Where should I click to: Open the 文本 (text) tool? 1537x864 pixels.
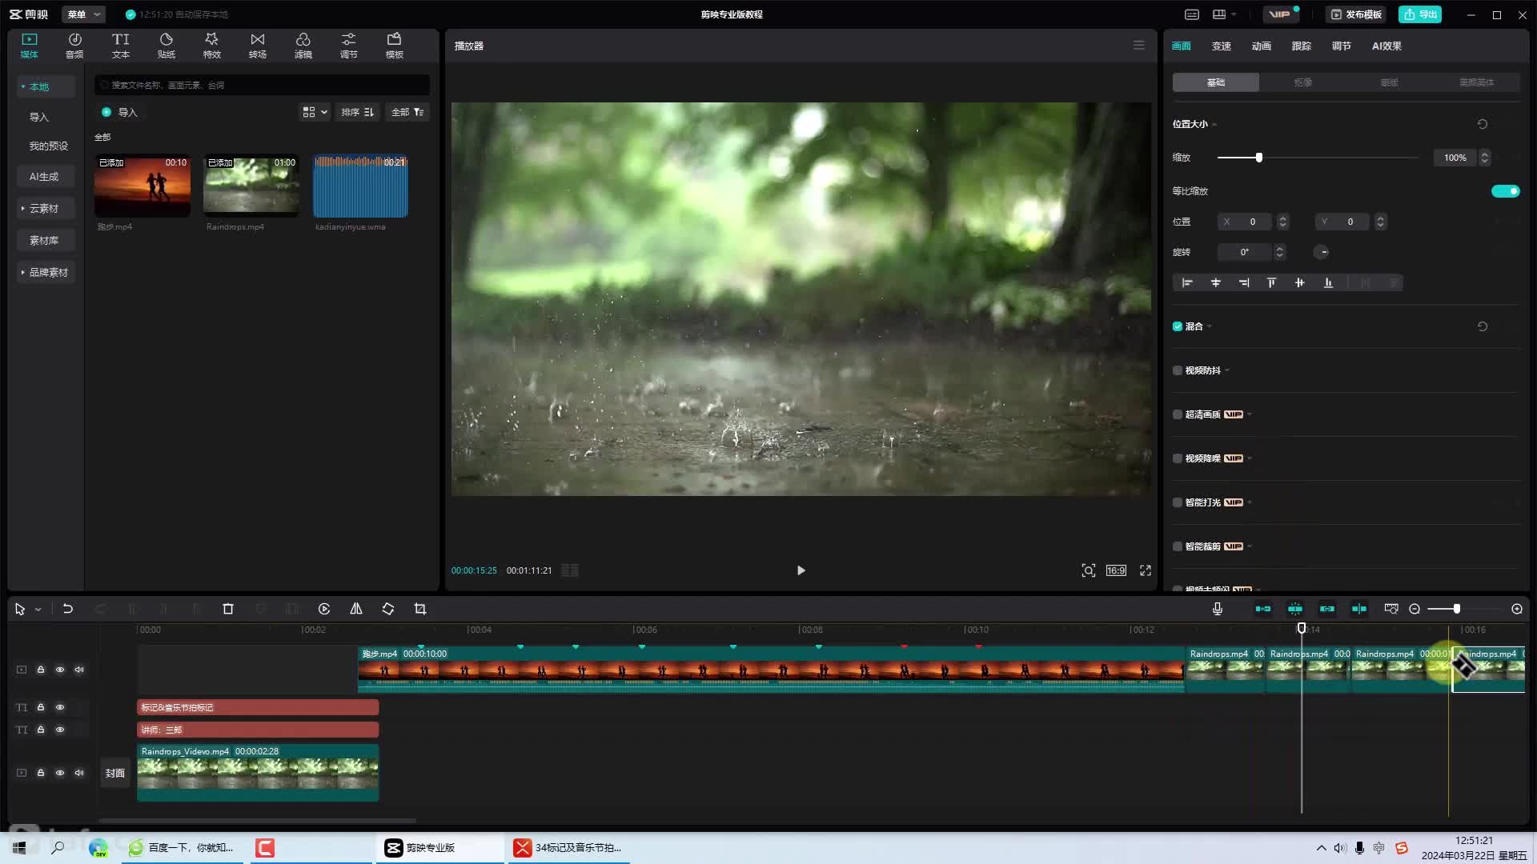click(120, 45)
